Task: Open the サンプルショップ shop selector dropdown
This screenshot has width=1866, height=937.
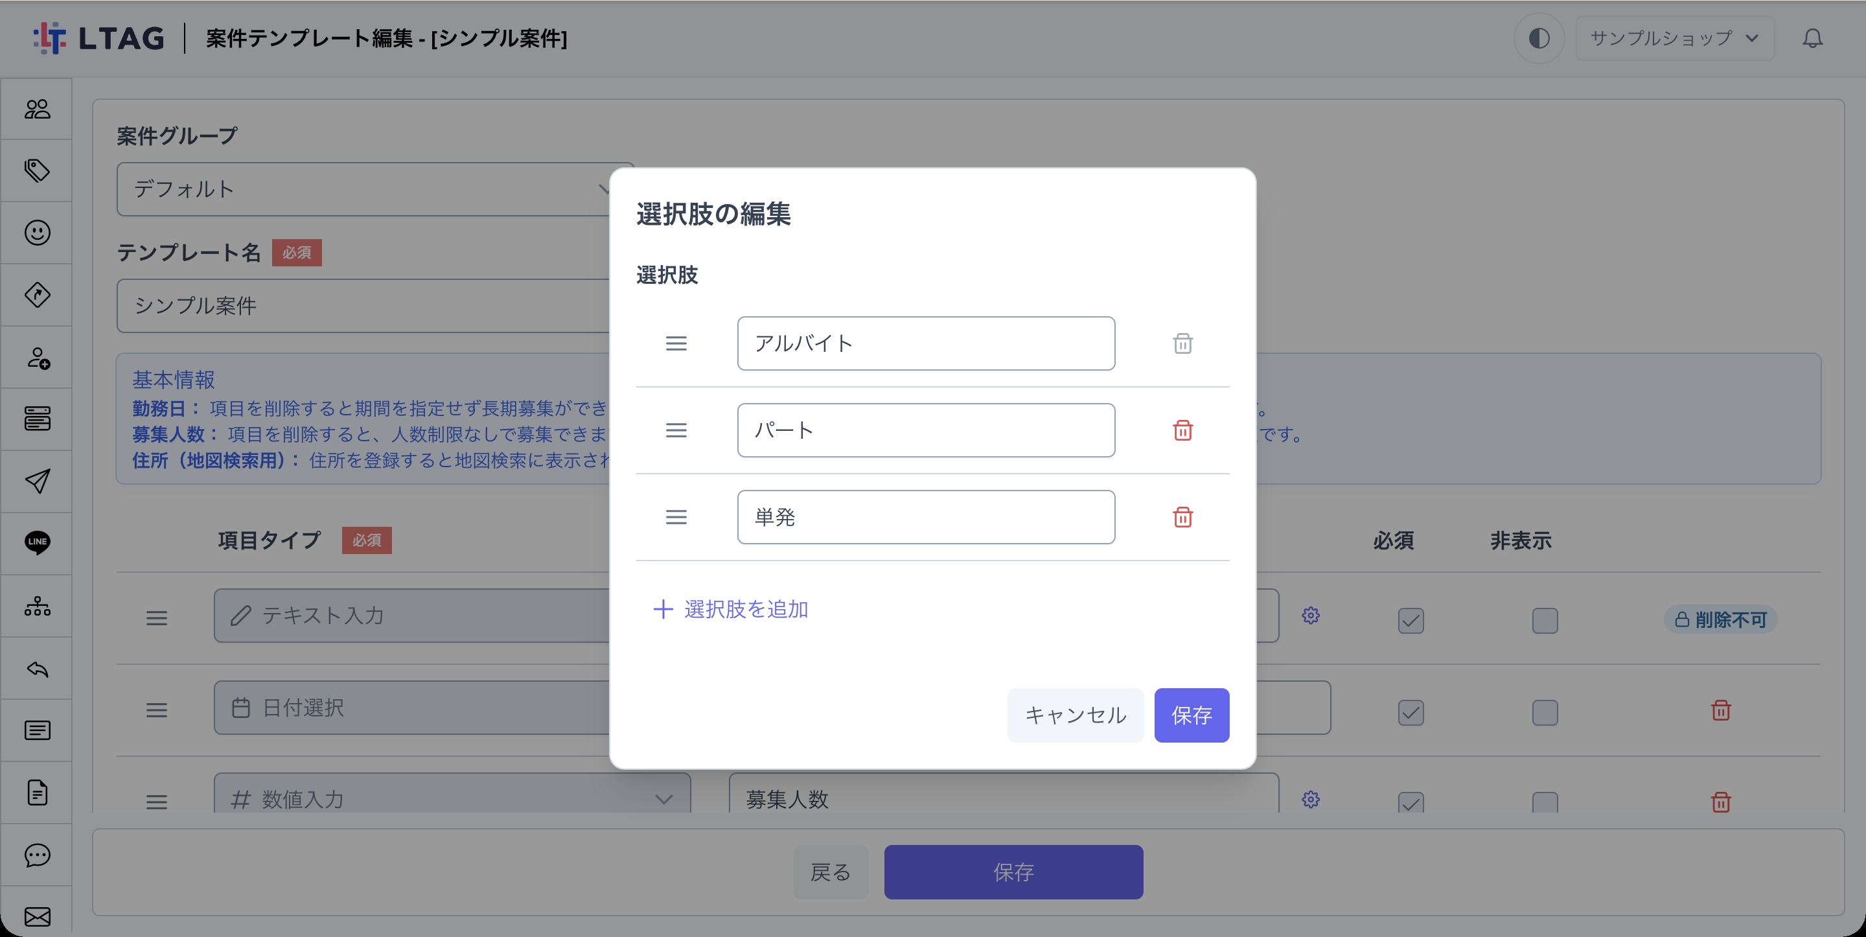Action: [1674, 38]
